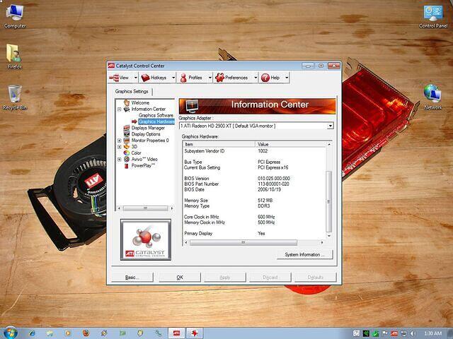Screen dimensions: 453x339
Task: Open the Windows Start orb
Action: pyautogui.click(x=11, y=333)
